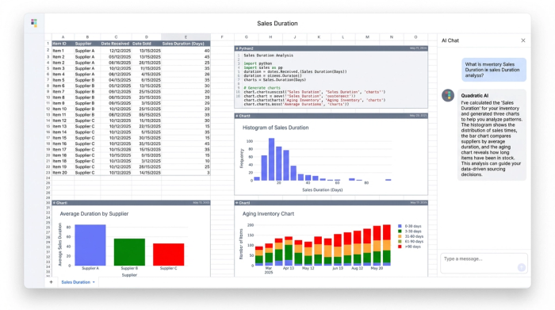The height and width of the screenshot is (310, 555).
Task: Click the Histogram of Sales Duration title
Action: 275,128
